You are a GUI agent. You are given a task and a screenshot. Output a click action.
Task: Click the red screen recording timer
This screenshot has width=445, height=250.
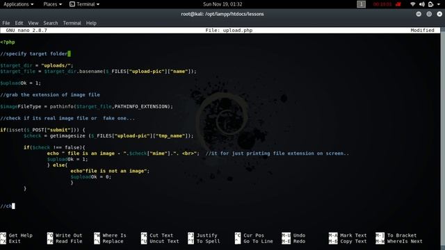coord(382,4)
